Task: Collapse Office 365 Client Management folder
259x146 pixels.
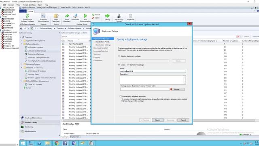Action: coord(22,81)
